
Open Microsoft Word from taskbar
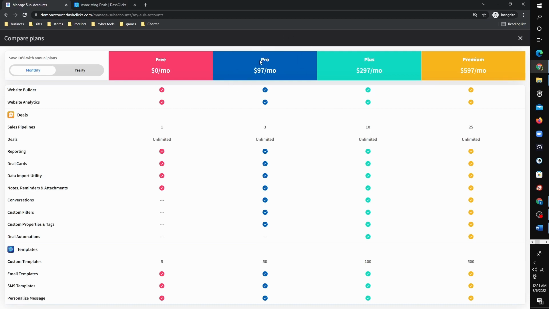[x=539, y=228]
